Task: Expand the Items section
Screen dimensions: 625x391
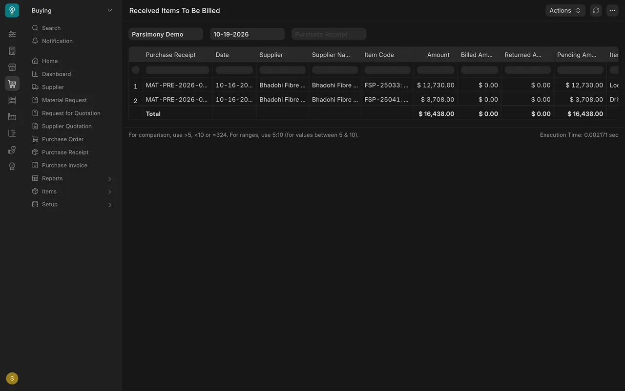Action: pos(72,192)
